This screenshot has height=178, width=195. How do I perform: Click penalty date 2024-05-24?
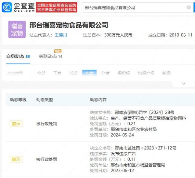(x=123, y=135)
